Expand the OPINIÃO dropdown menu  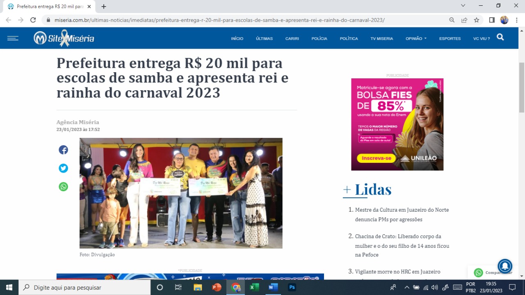pos(416,39)
